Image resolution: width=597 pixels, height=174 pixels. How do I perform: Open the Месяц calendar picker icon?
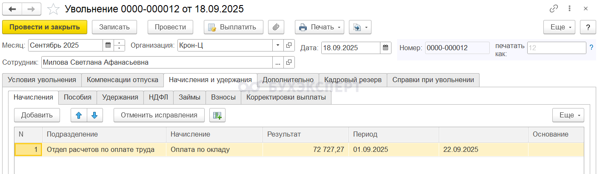tap(108, 45)
